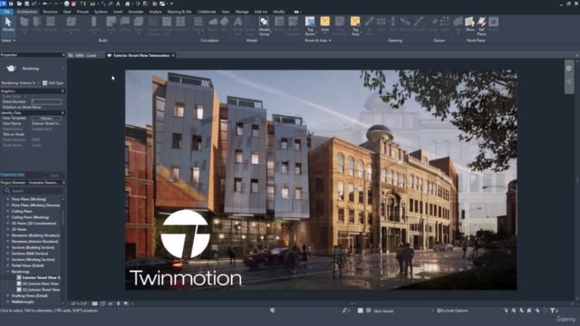The height and width of the screenshot is (326, 580).
Task: Expand Floor Plans (Working) node
Action: 8,199
